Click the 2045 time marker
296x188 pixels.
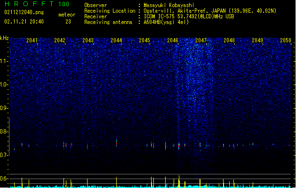click(144, 40)
